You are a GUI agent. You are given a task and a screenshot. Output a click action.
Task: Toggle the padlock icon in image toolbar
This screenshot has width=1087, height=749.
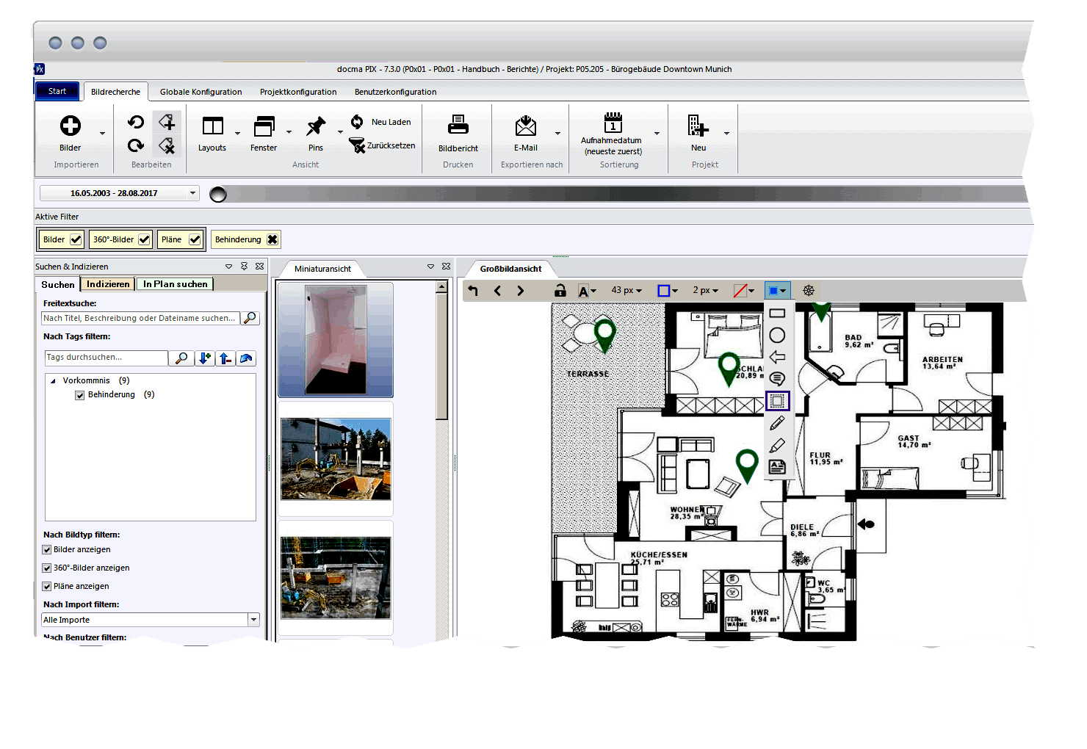pos(560,291)
